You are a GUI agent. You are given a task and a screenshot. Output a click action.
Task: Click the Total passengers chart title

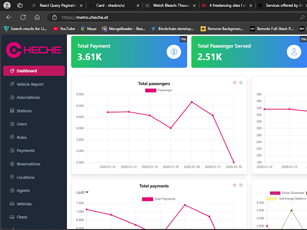point(154,84)
